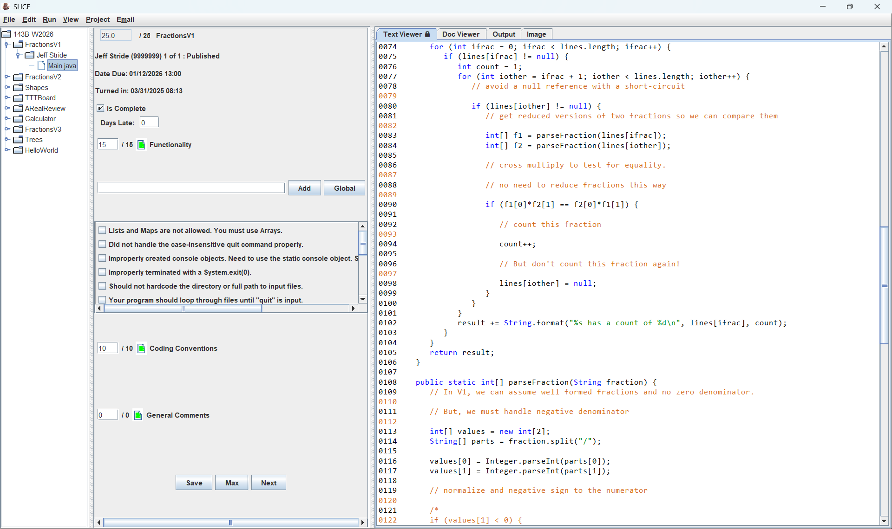Click the green General Comments icon

click(x=138, y=415)
